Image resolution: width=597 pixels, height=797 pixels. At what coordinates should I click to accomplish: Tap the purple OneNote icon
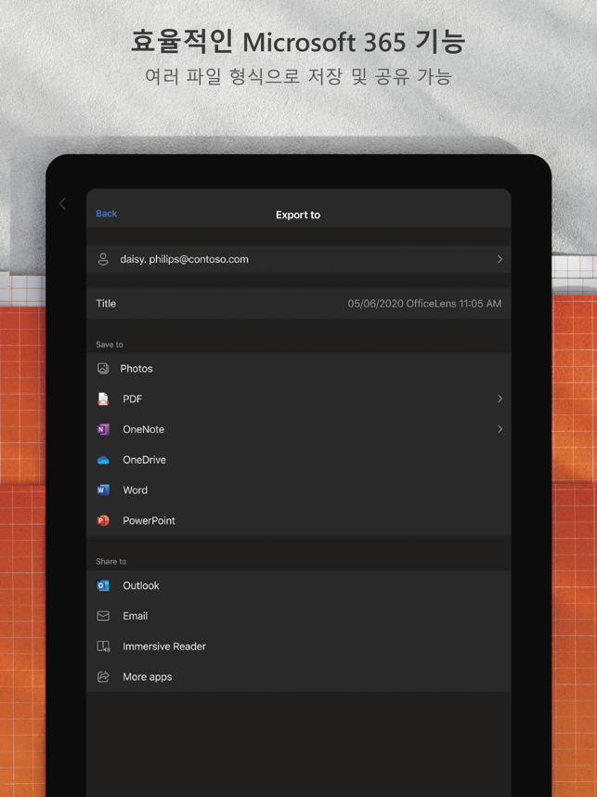pos(103,430)
